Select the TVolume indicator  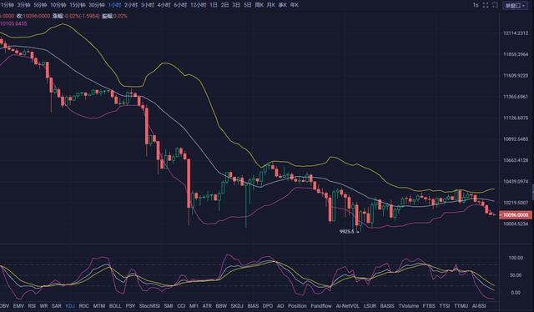tap(408, 306)
